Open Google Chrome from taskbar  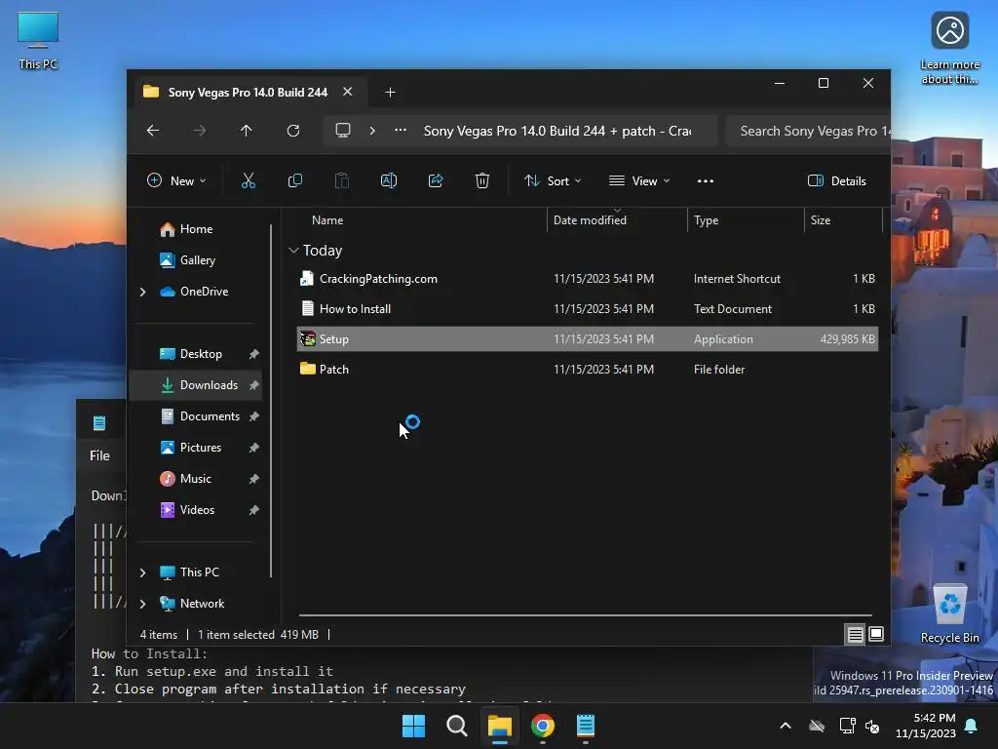pyautogui.click(x=543, y=726)
